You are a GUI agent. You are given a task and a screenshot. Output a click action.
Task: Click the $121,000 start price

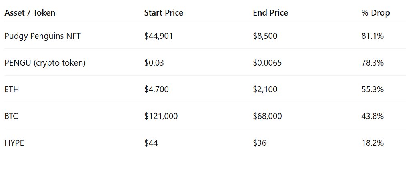coord(161,116)
